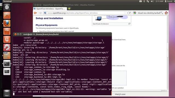Screen dimensions: 175x98
Task: Open the Ubuntu Dash home launcher icon
Action: (x=7, y=7)
